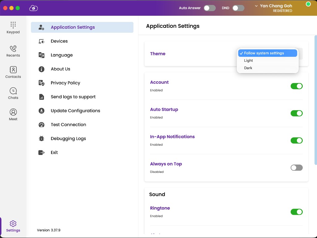Choose the Dark theme option
This screenshot has height=238, width=317.
click(267, 68)
